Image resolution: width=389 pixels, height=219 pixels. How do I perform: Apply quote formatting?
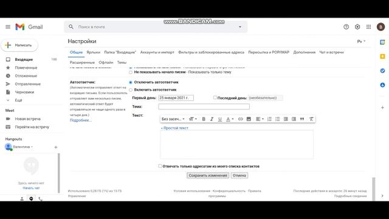(x=302, y=119)
